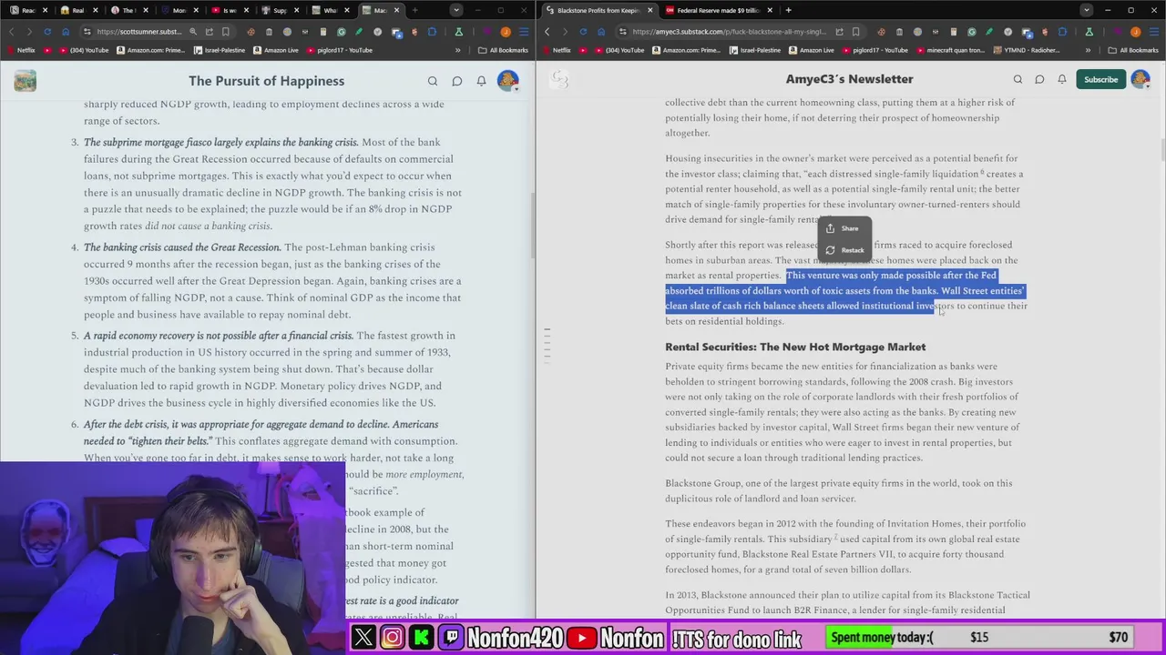
Task: Open AmyeC3's Newsletter title link
Action: pyautogui.click(x=849, y=79)
